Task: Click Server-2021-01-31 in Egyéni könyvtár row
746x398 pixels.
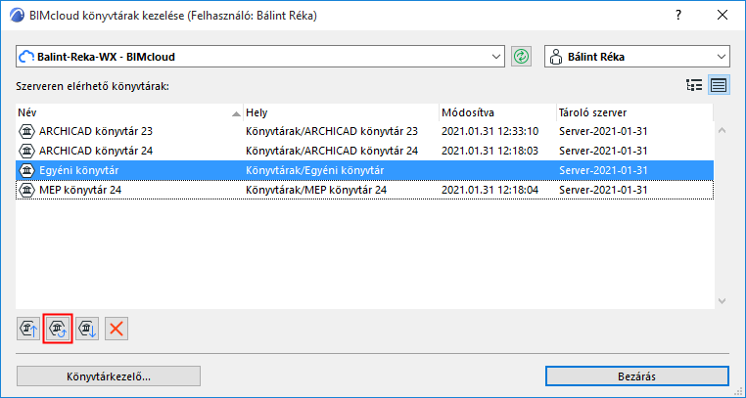Action: coord(603,170)
